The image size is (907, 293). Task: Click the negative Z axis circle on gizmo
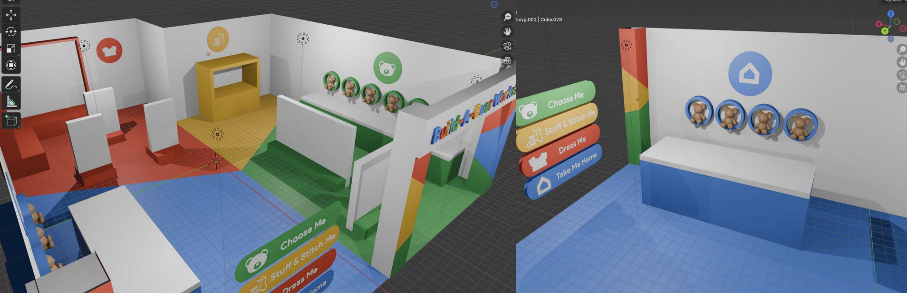(x=891, y=39)
